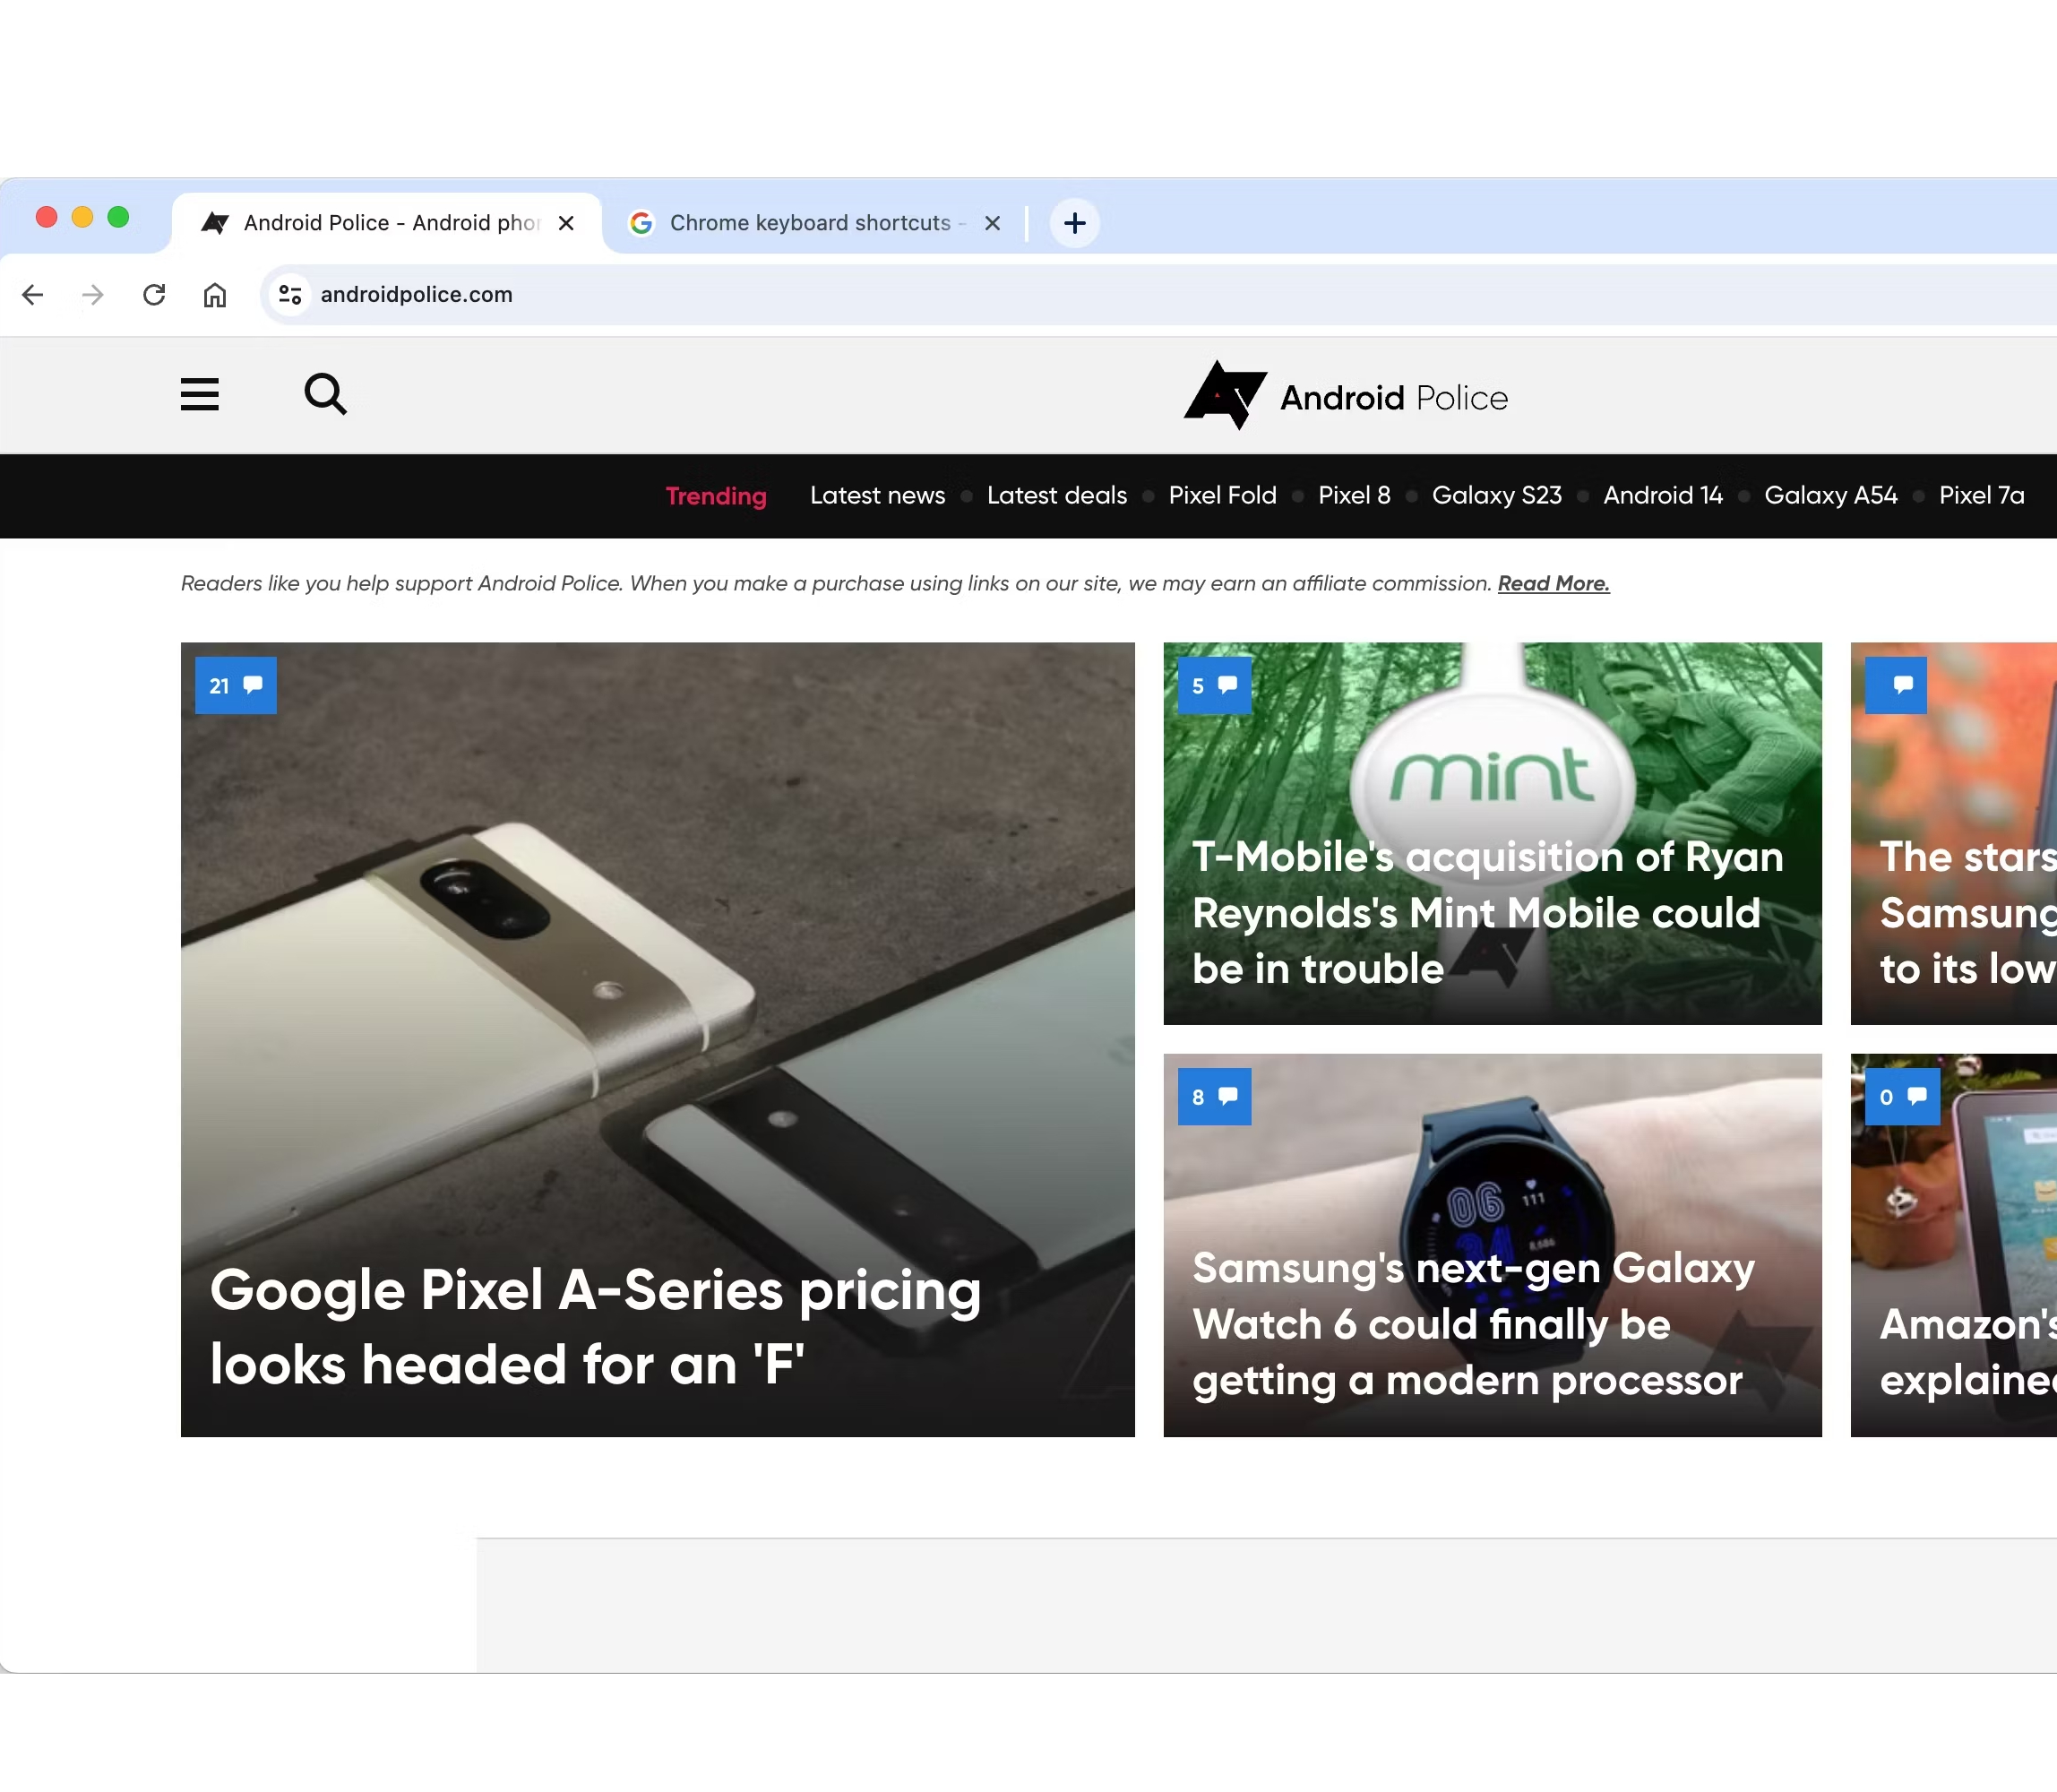Open a new tab with plus button

(1075, 223)
